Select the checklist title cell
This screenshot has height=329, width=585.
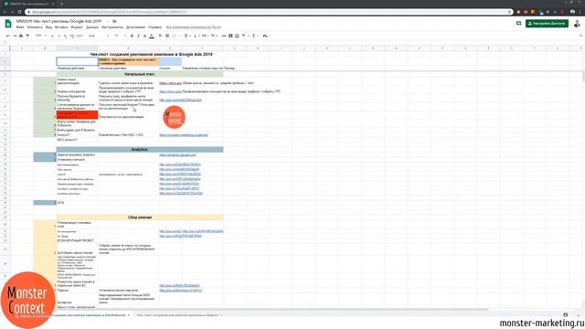(151, 55)
